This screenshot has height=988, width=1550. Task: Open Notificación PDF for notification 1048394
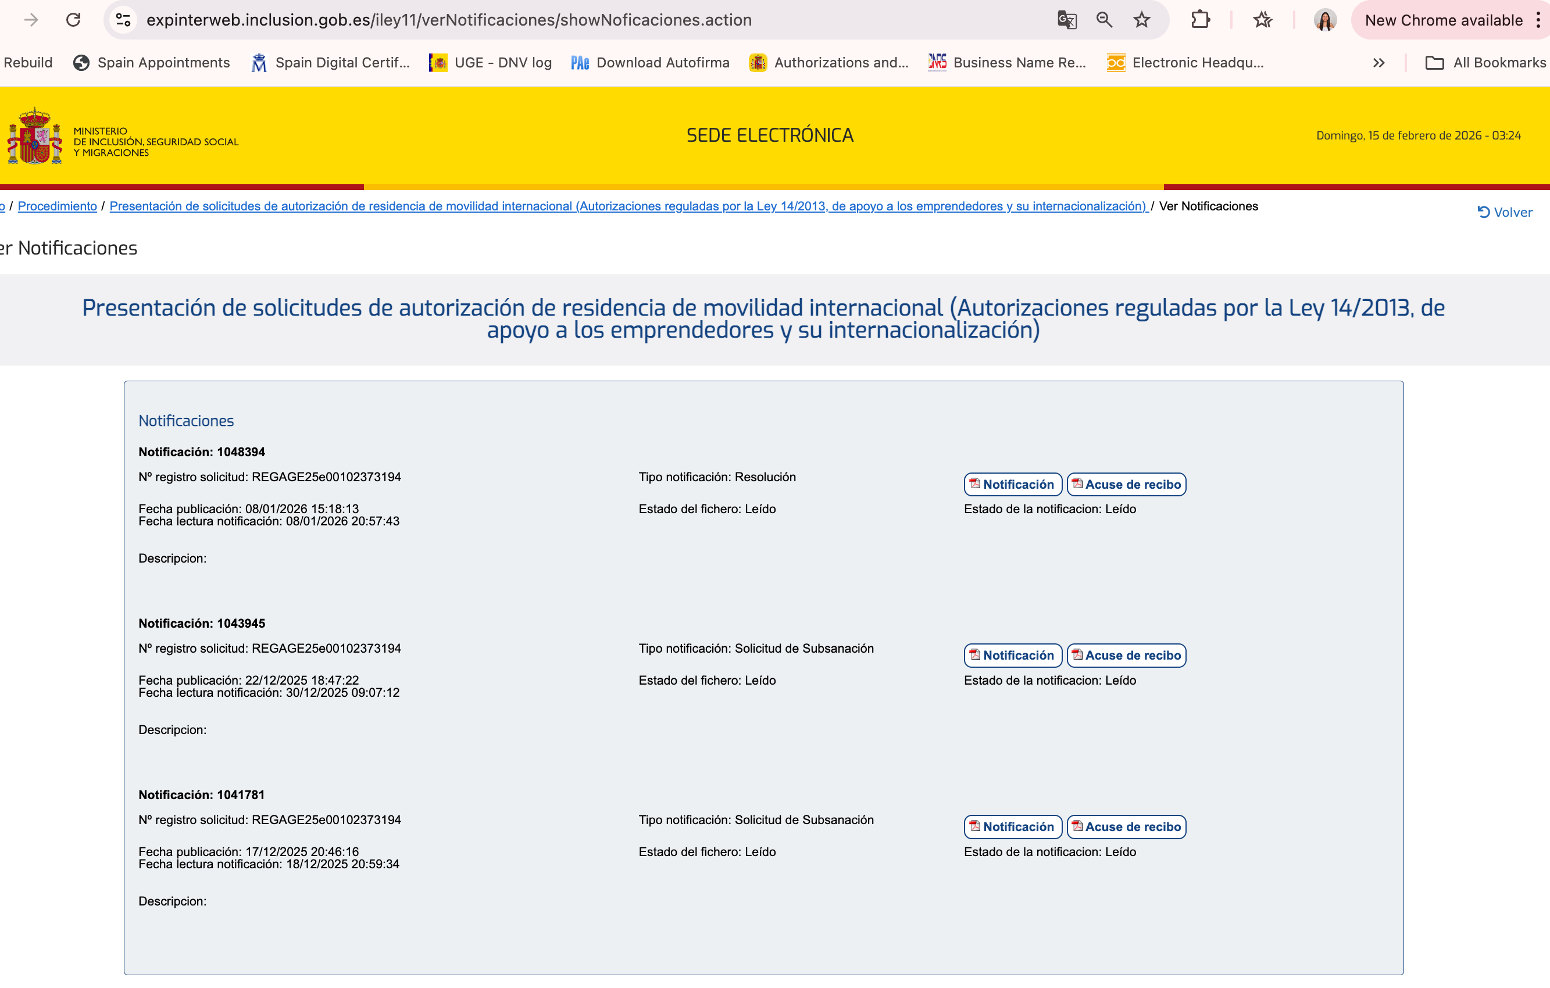pos(1012,484)
